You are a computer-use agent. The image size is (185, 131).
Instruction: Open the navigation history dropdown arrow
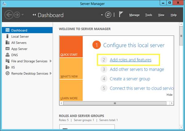23,15
